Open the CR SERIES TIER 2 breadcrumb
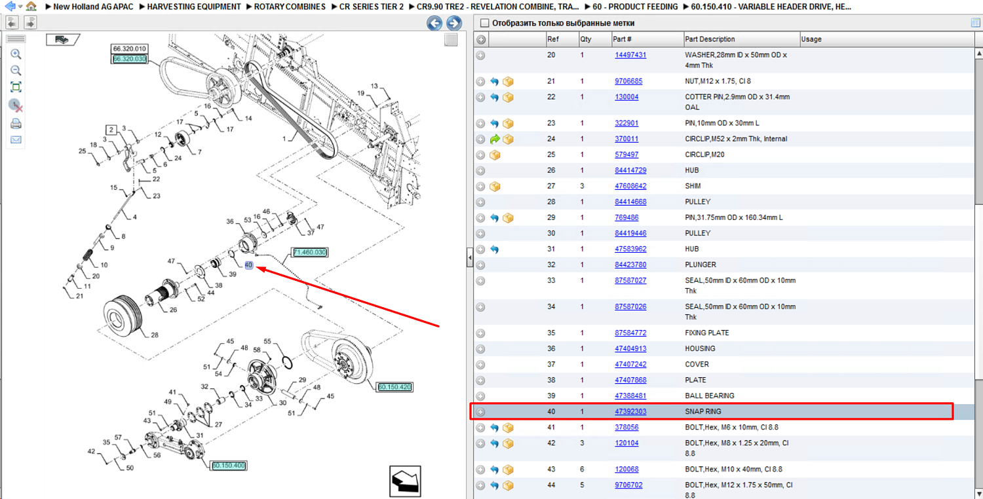This screenshot has width=983, height=499. 371,7
